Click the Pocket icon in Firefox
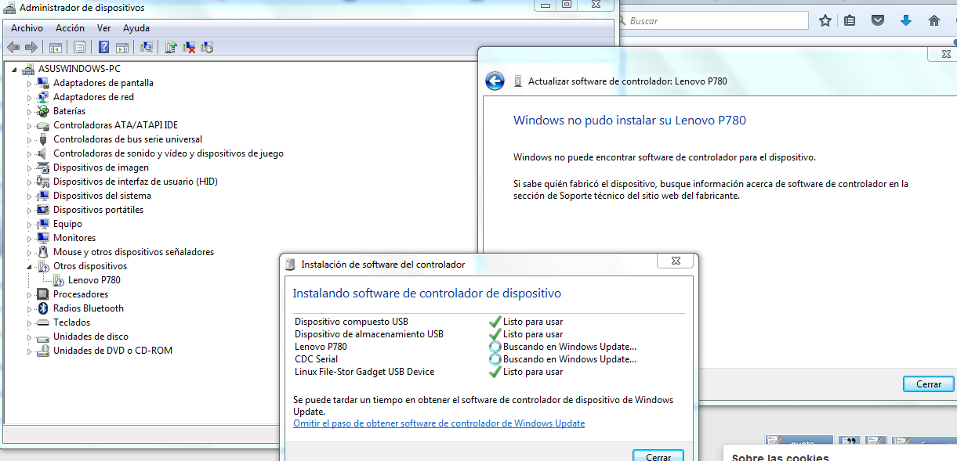 pyautogui.click(x=878, y=21)
